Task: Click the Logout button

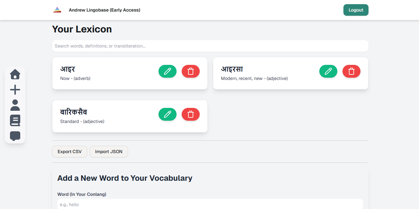Action: (x=356, y=10)
